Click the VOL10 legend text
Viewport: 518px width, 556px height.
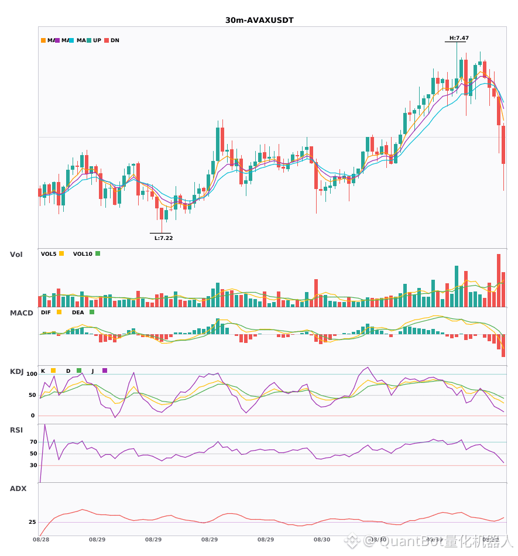click(x=83, y=254)
